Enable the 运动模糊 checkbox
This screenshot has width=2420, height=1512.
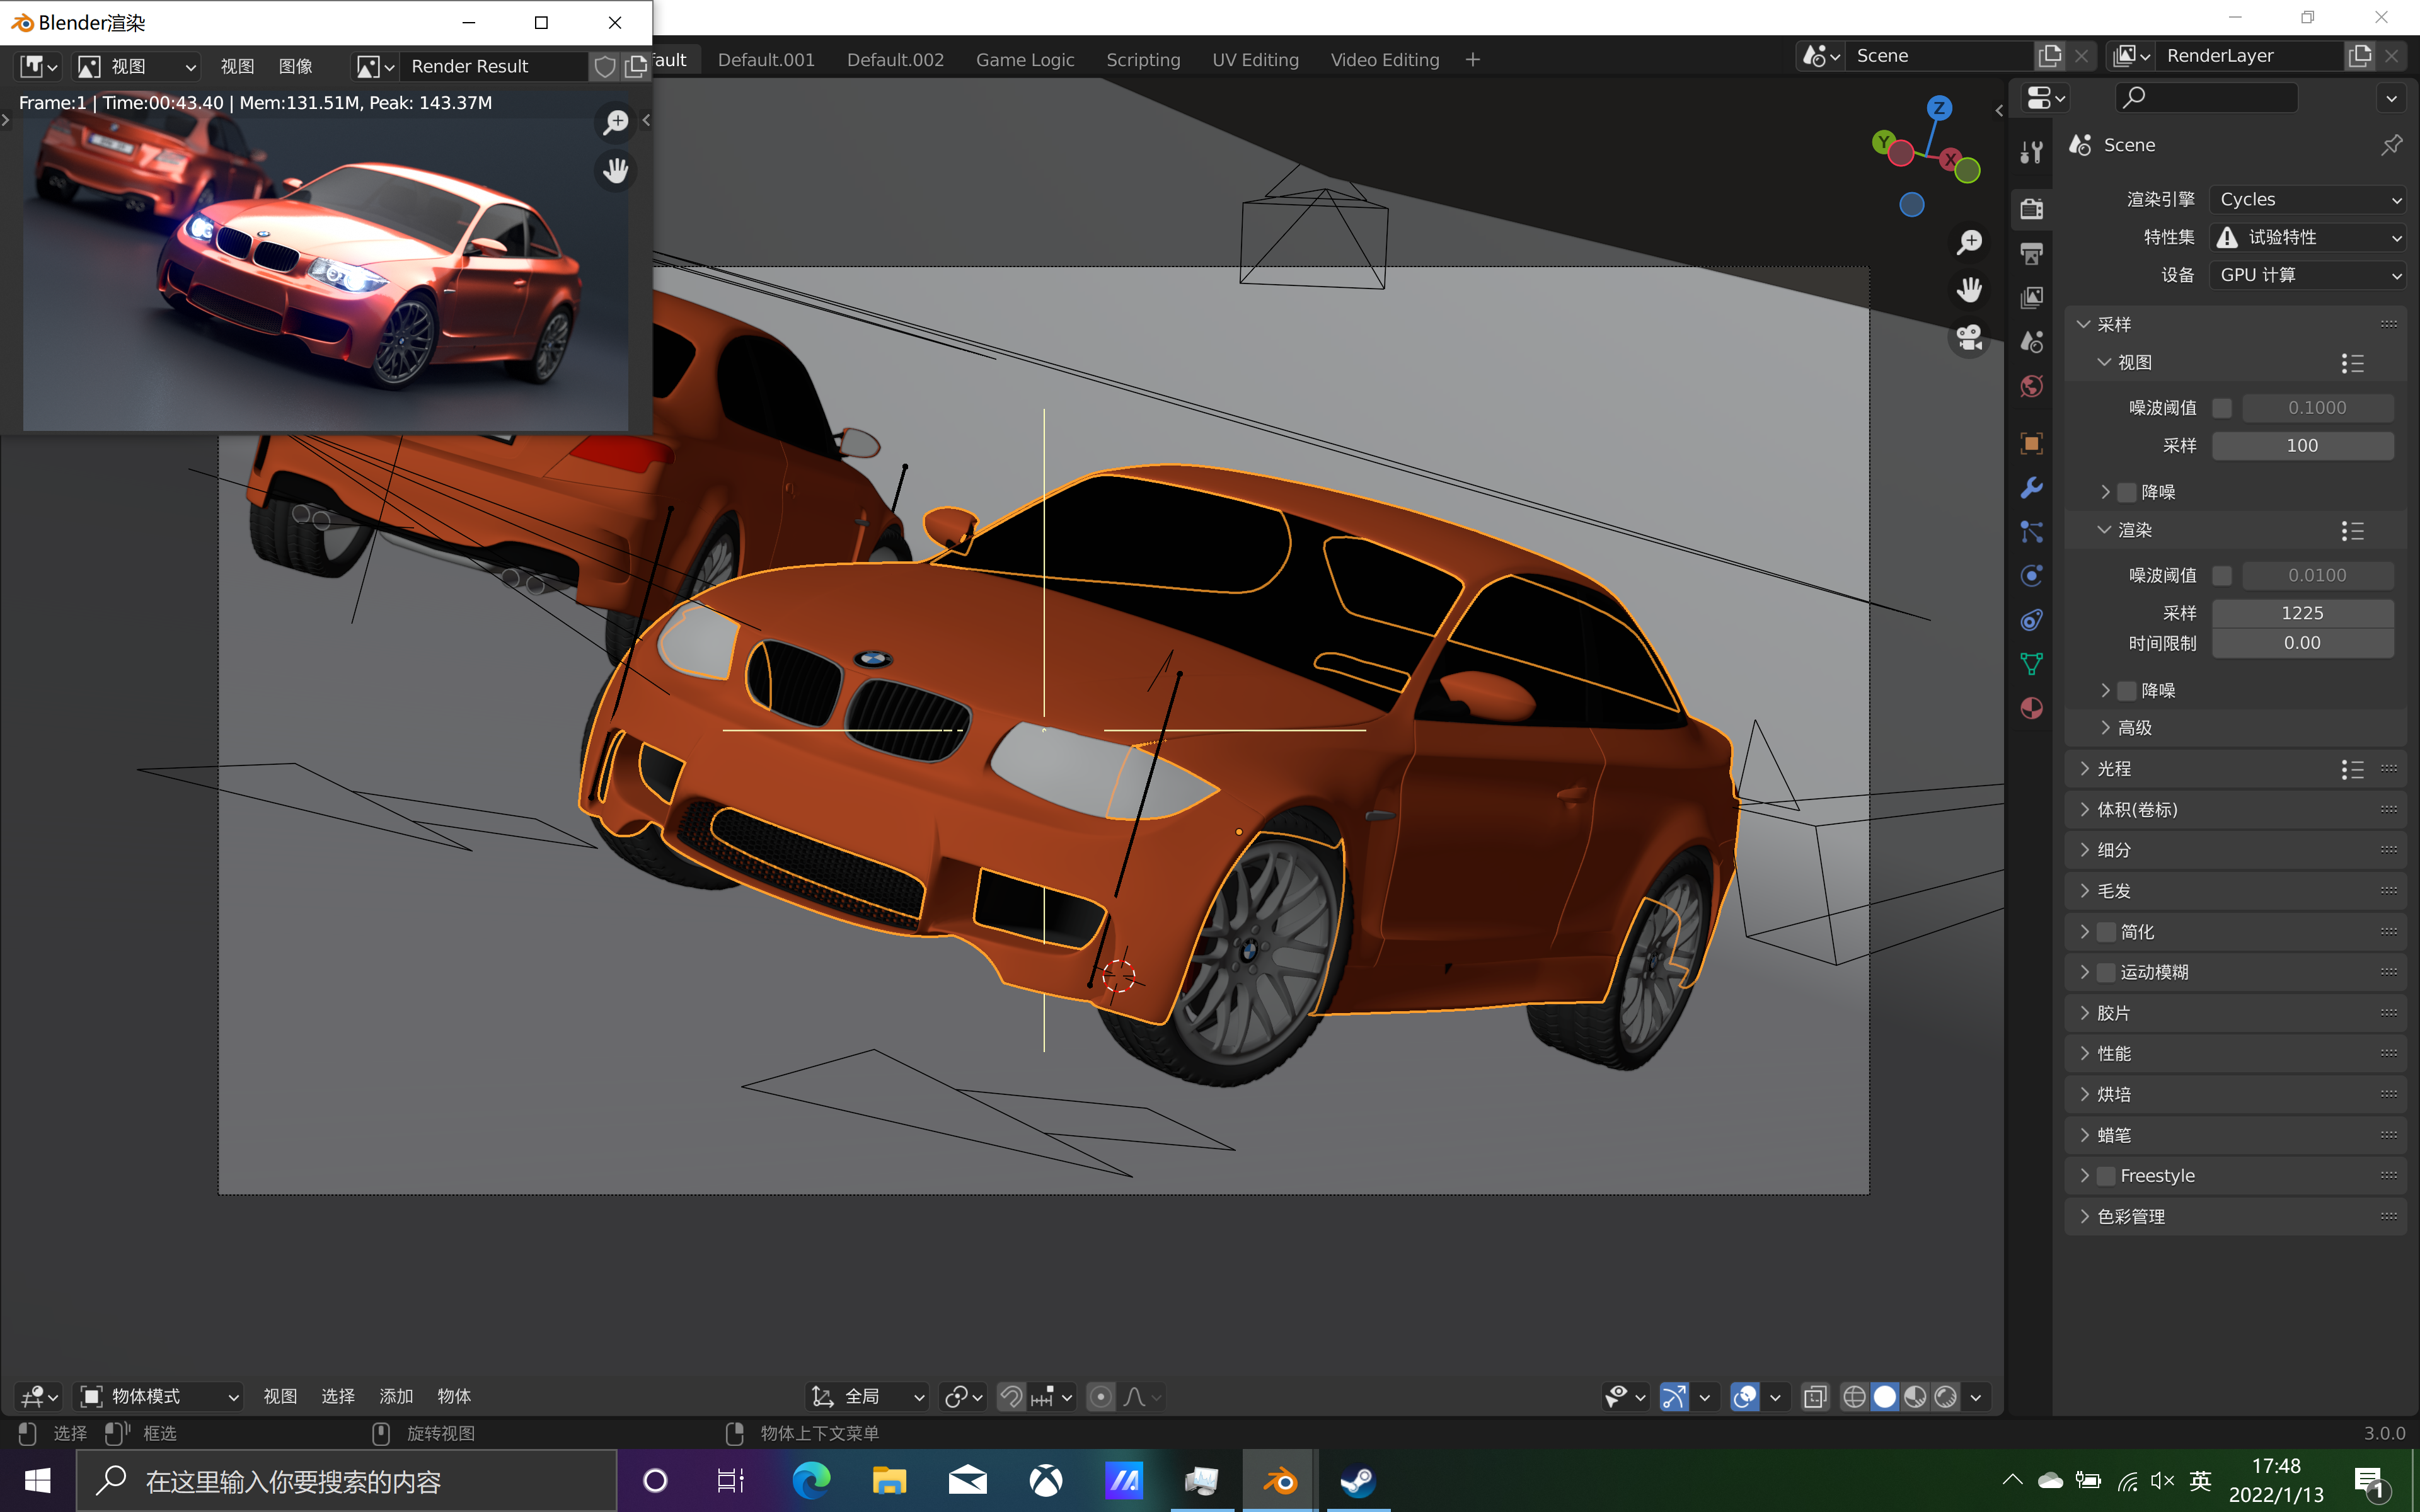click(2106, 972)
